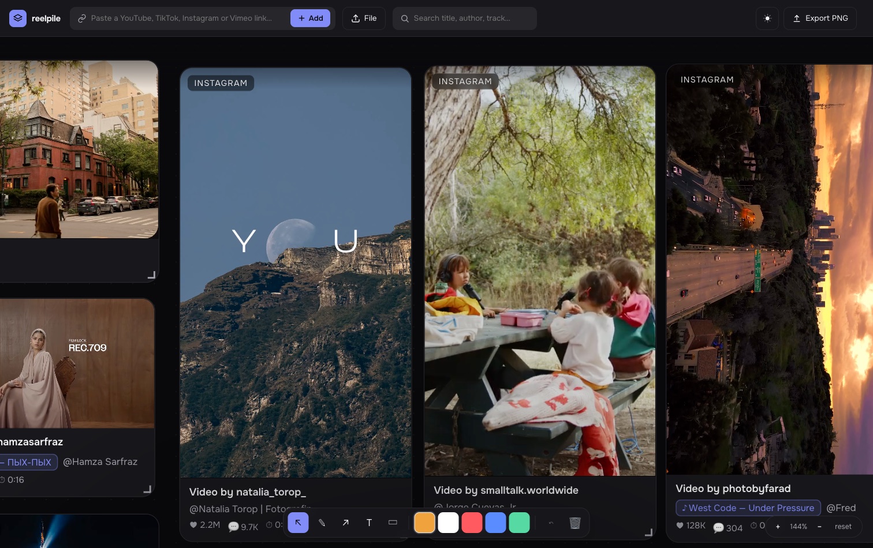
Task: Export the board as PNG
Action: pos(820,18)
